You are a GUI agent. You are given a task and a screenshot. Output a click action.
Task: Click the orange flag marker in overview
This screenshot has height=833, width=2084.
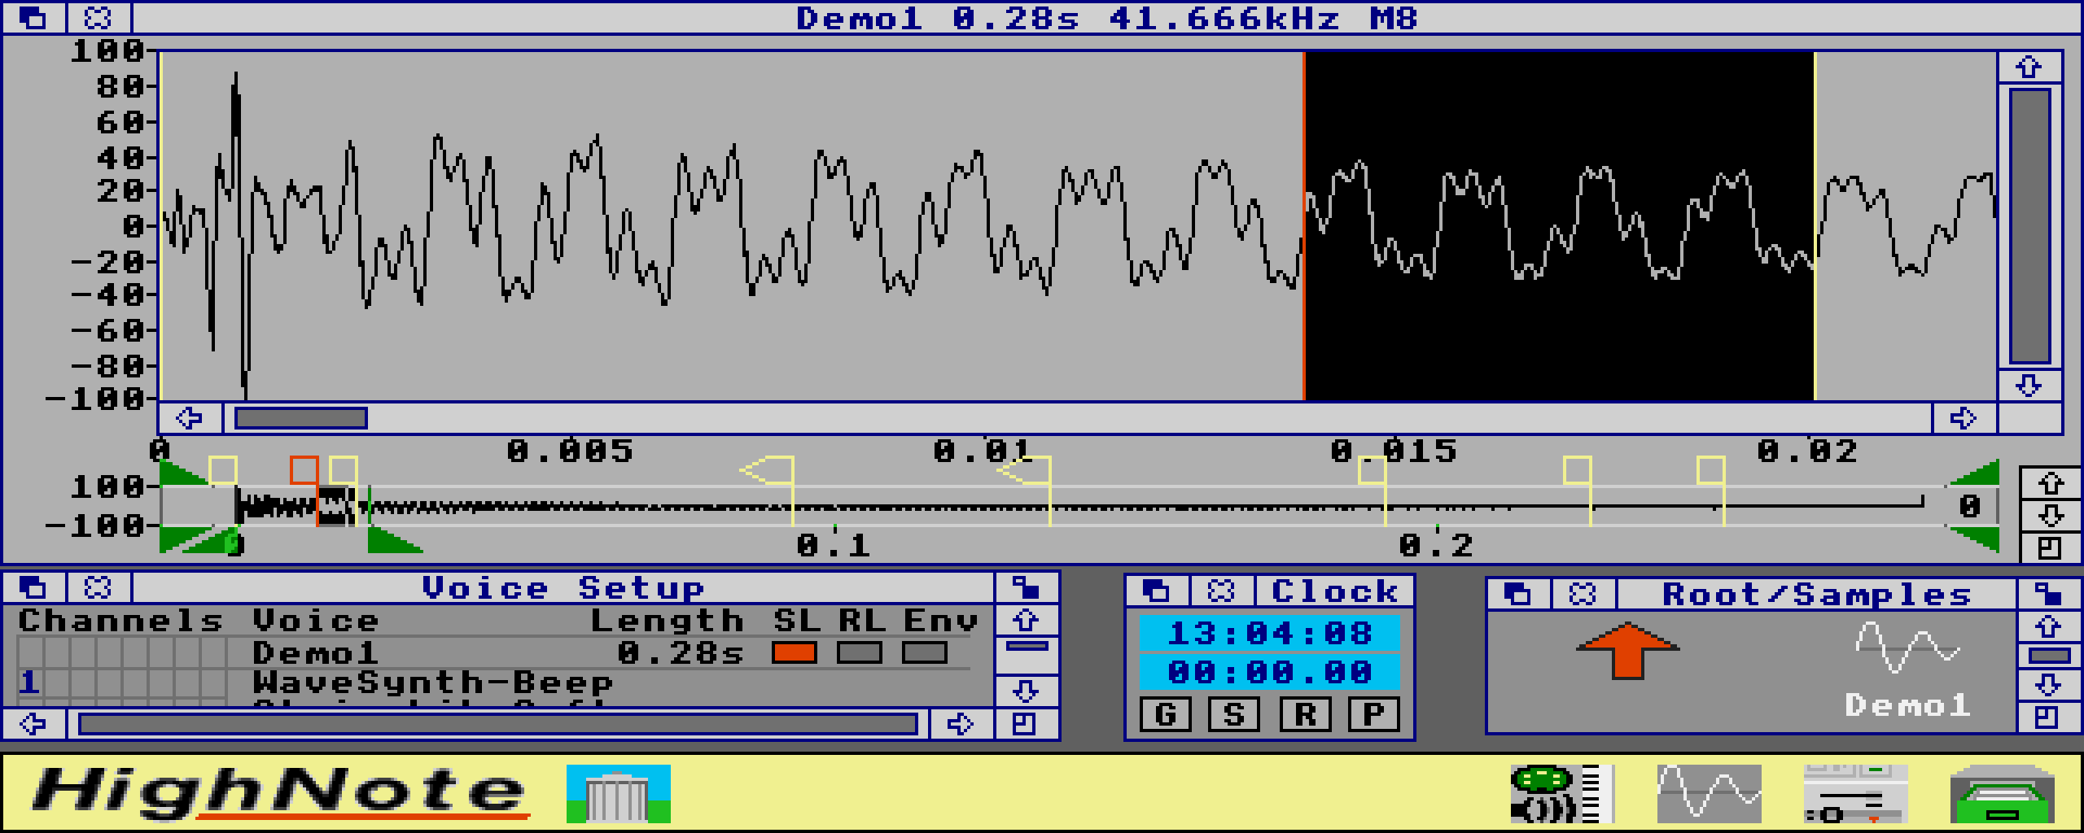point(304,471)
